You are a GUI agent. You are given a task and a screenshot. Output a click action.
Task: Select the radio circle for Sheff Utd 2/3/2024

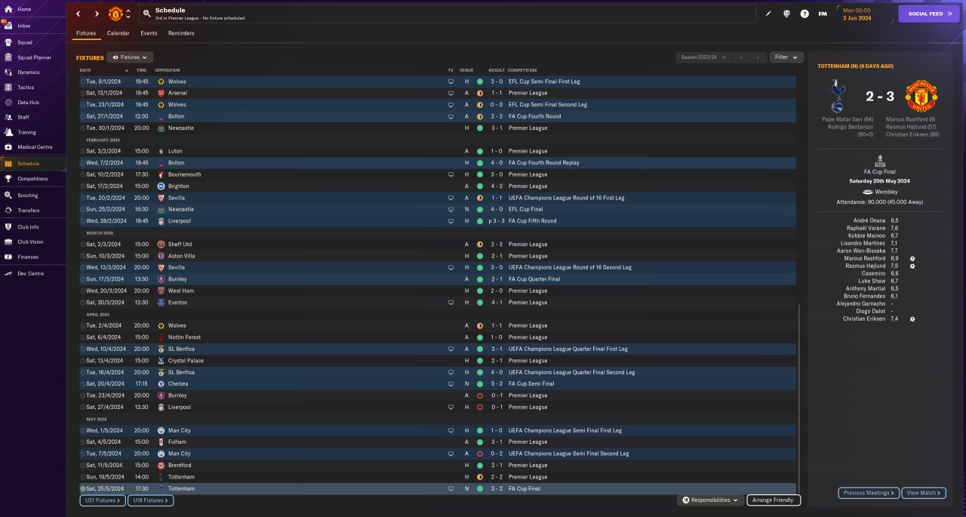[83, 245]
